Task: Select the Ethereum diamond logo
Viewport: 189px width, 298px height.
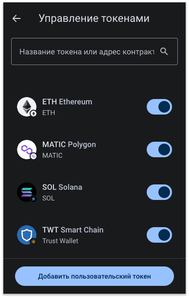Action: point(26,107)
